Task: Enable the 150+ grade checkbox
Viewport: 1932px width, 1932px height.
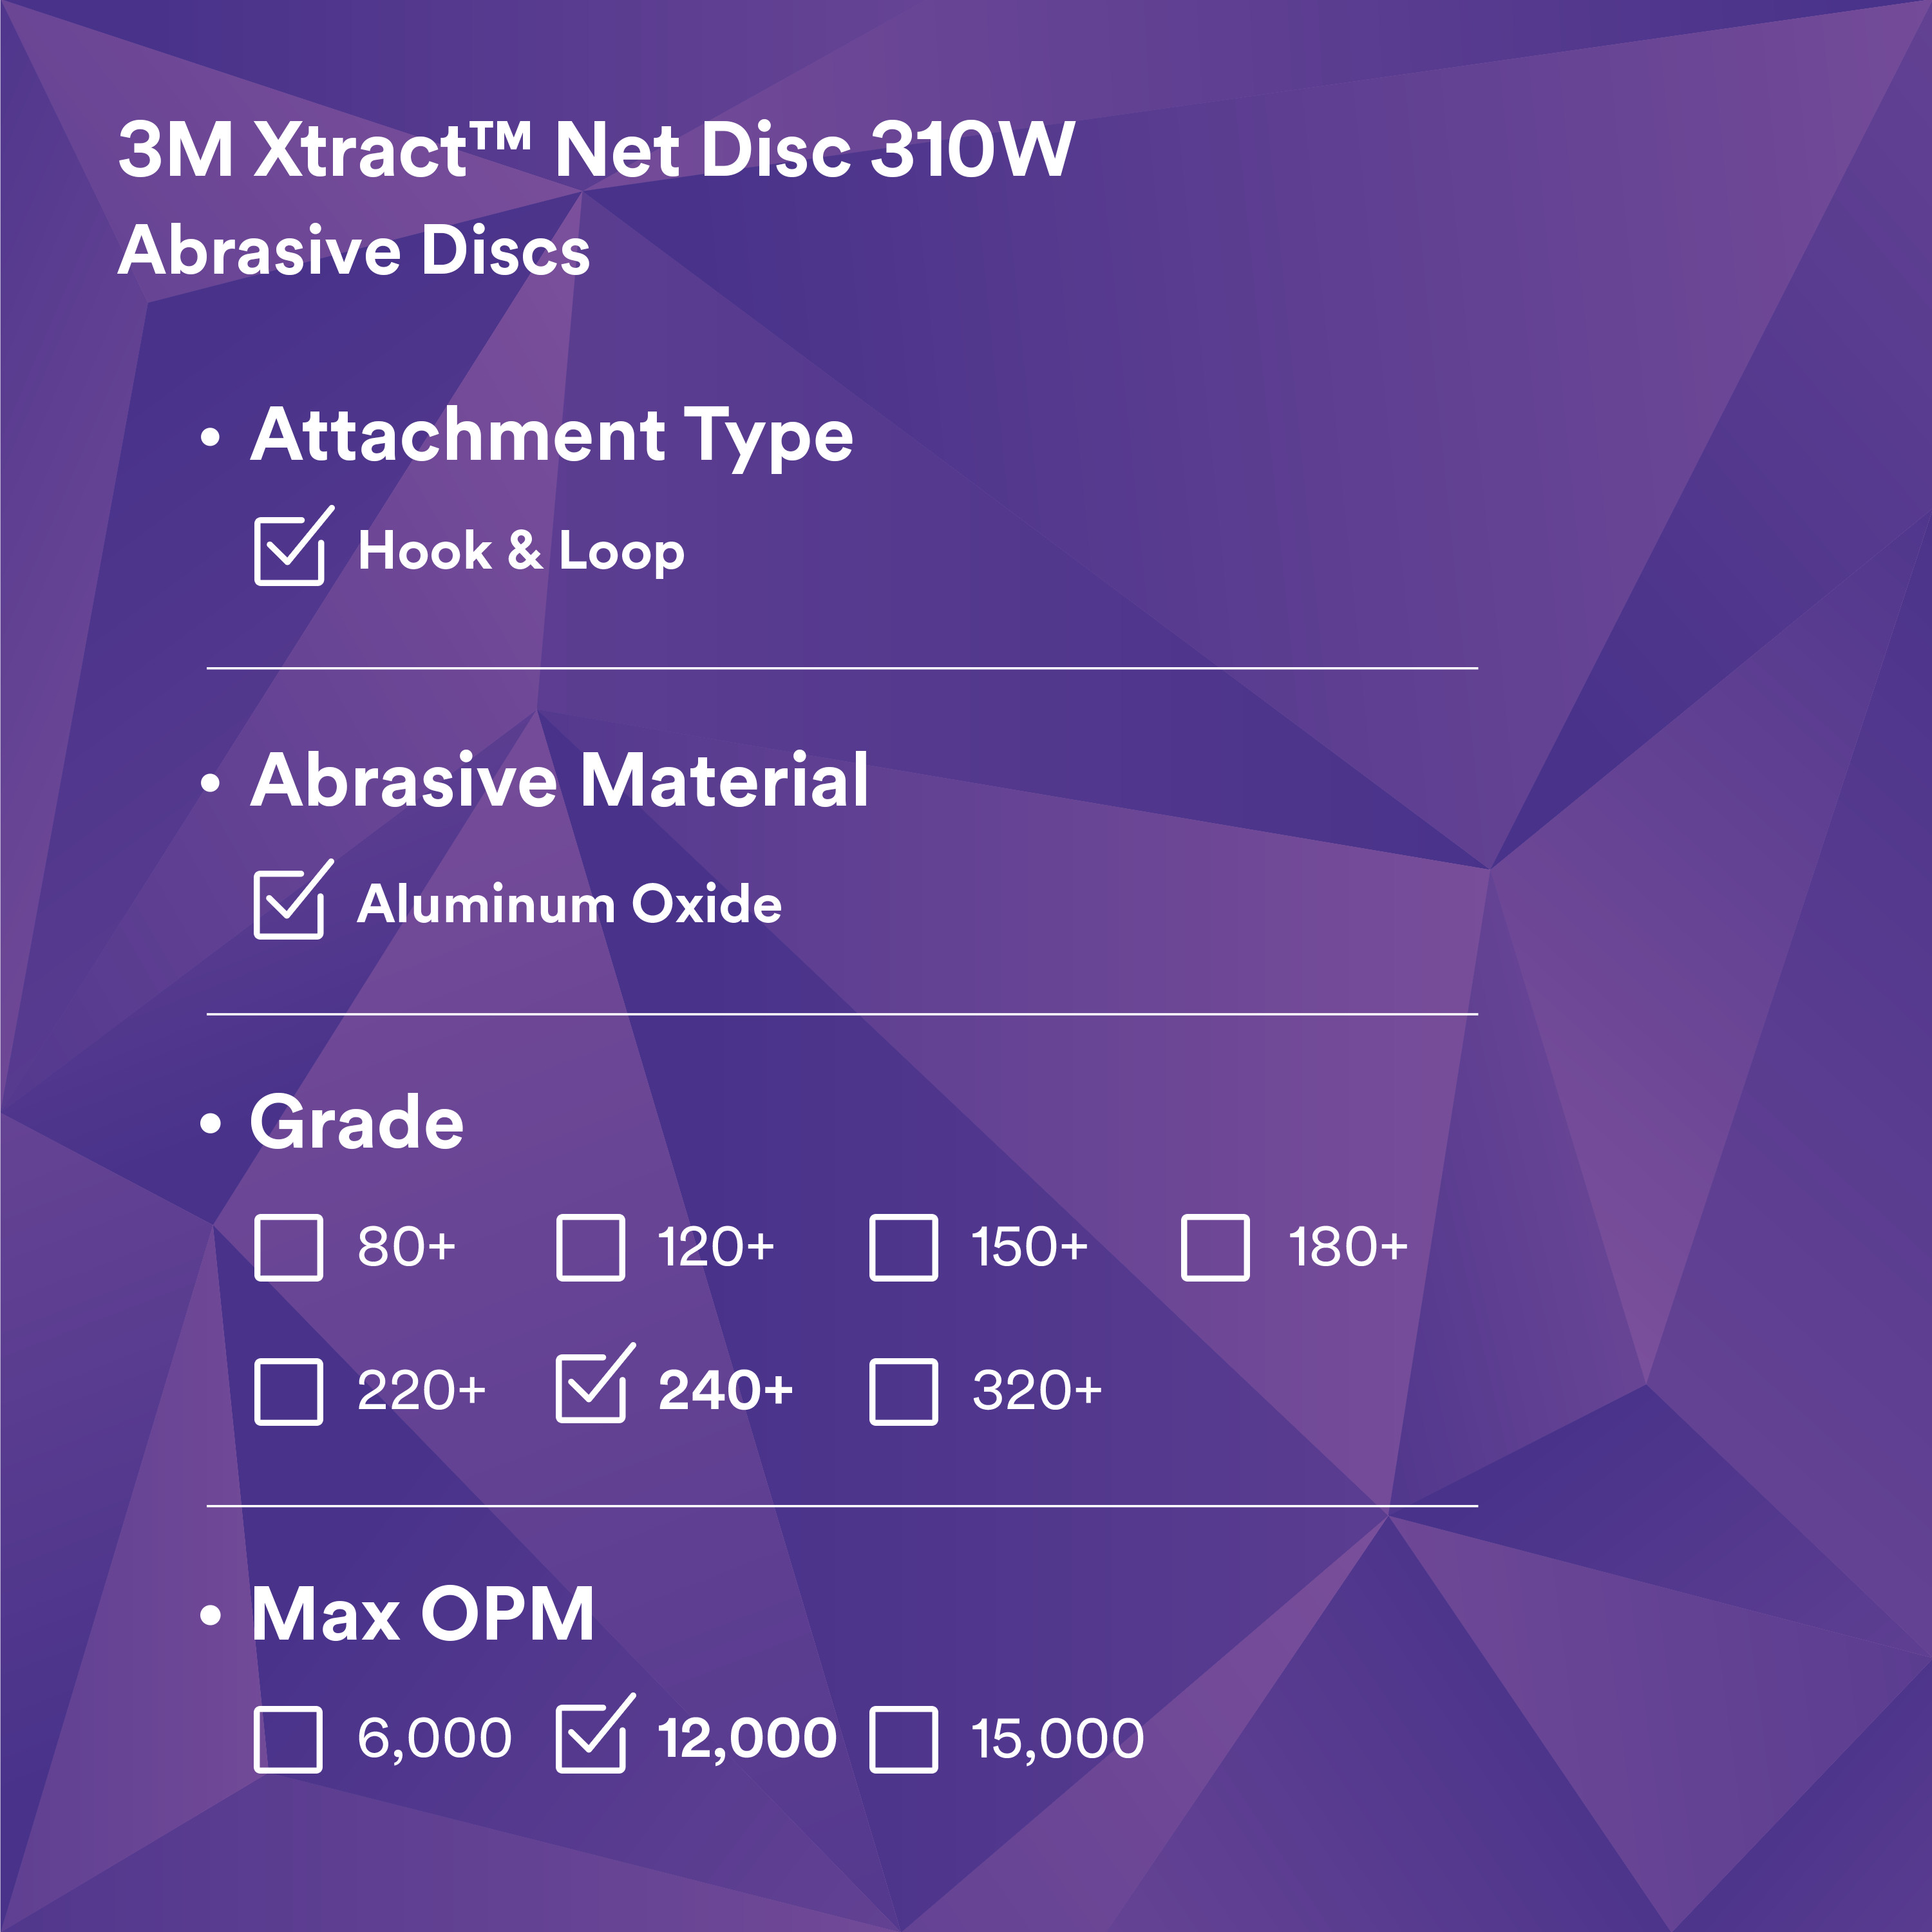Action: [x=903, y=1247]
